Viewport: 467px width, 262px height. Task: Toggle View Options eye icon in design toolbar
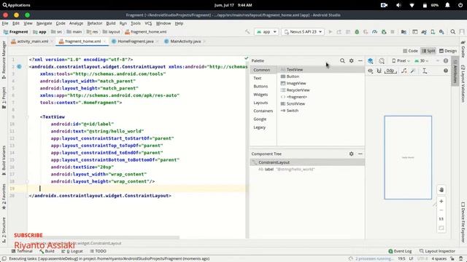coord(370,71)
